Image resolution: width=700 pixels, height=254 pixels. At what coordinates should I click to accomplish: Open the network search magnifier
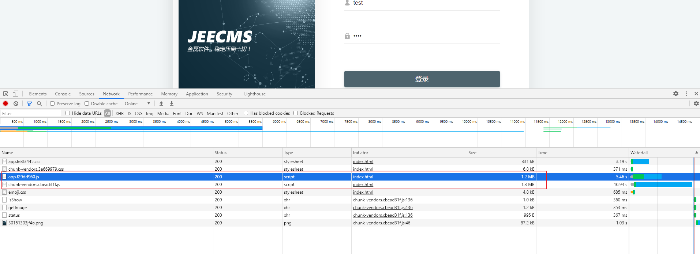40,104
